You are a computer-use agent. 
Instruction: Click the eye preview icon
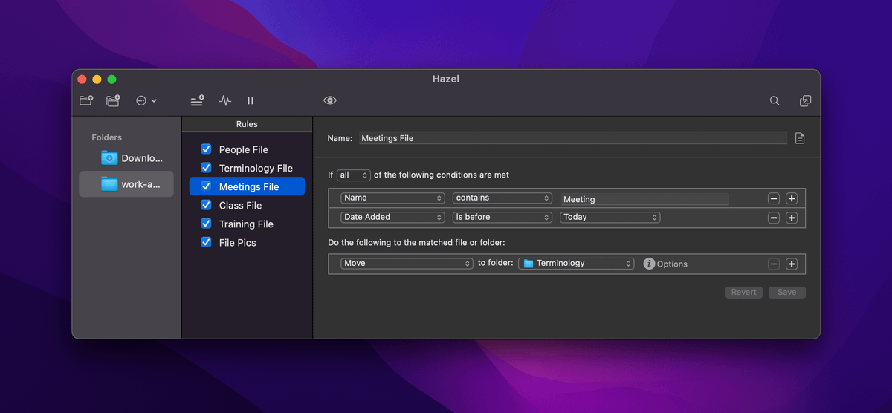coord(330,100)
